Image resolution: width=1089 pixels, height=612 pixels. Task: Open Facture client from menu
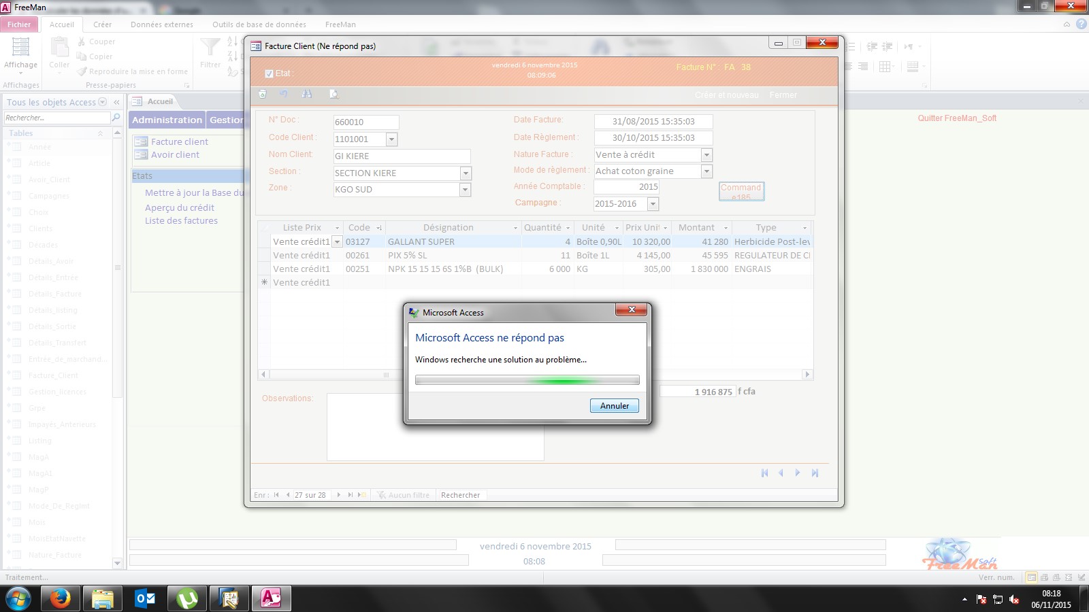(x=180, y=141)
